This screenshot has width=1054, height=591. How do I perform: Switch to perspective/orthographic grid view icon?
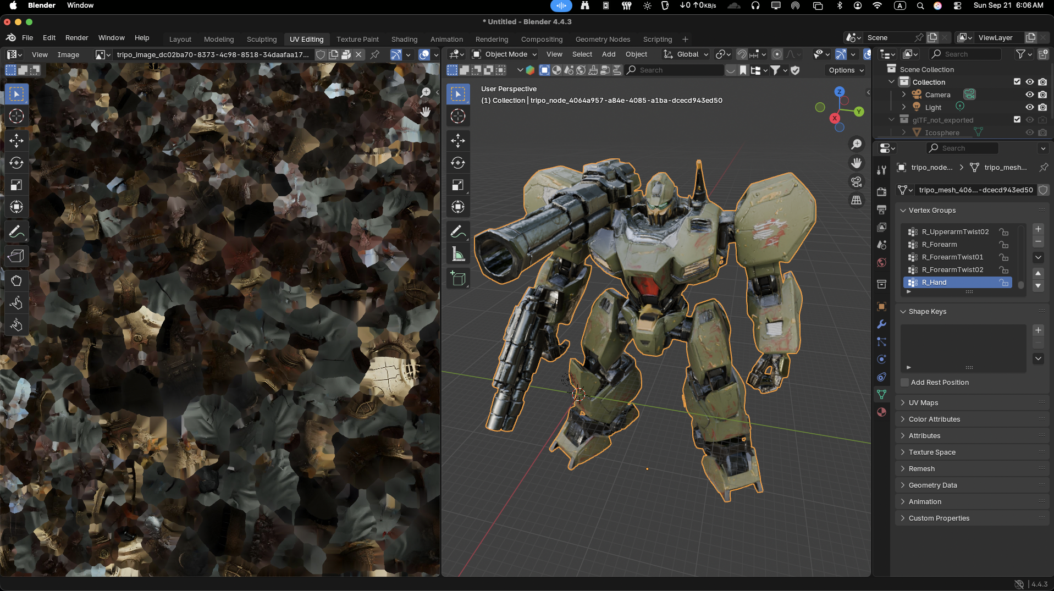[856, 201]
